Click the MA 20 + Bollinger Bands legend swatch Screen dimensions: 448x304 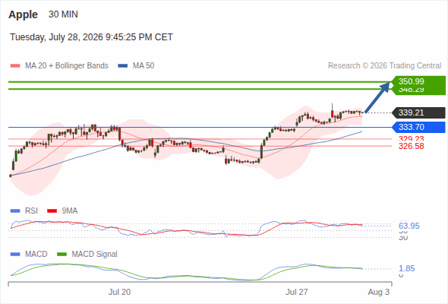pos(15,66)
